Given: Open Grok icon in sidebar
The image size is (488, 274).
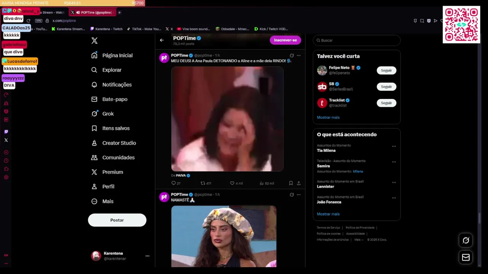Looking at the screenshot, I should [94, 114].
